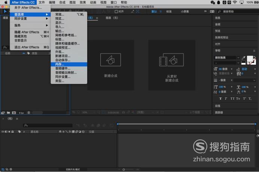Click the 新建合成 thumbnail
The image size is (259, 172).
pyautogui.click(x=111, y=65)
